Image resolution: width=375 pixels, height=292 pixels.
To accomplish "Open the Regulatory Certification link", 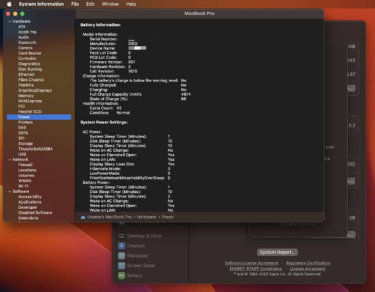I will [x=308, y=263].
